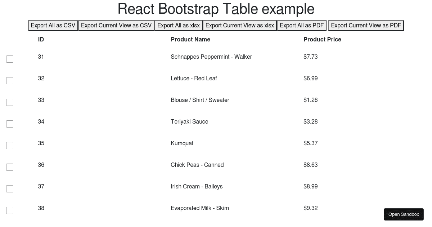This screenshot has width=432, height=227.
Task: Tick the Irish Cream - Baileys checkbox
Action: coord(10,189)
